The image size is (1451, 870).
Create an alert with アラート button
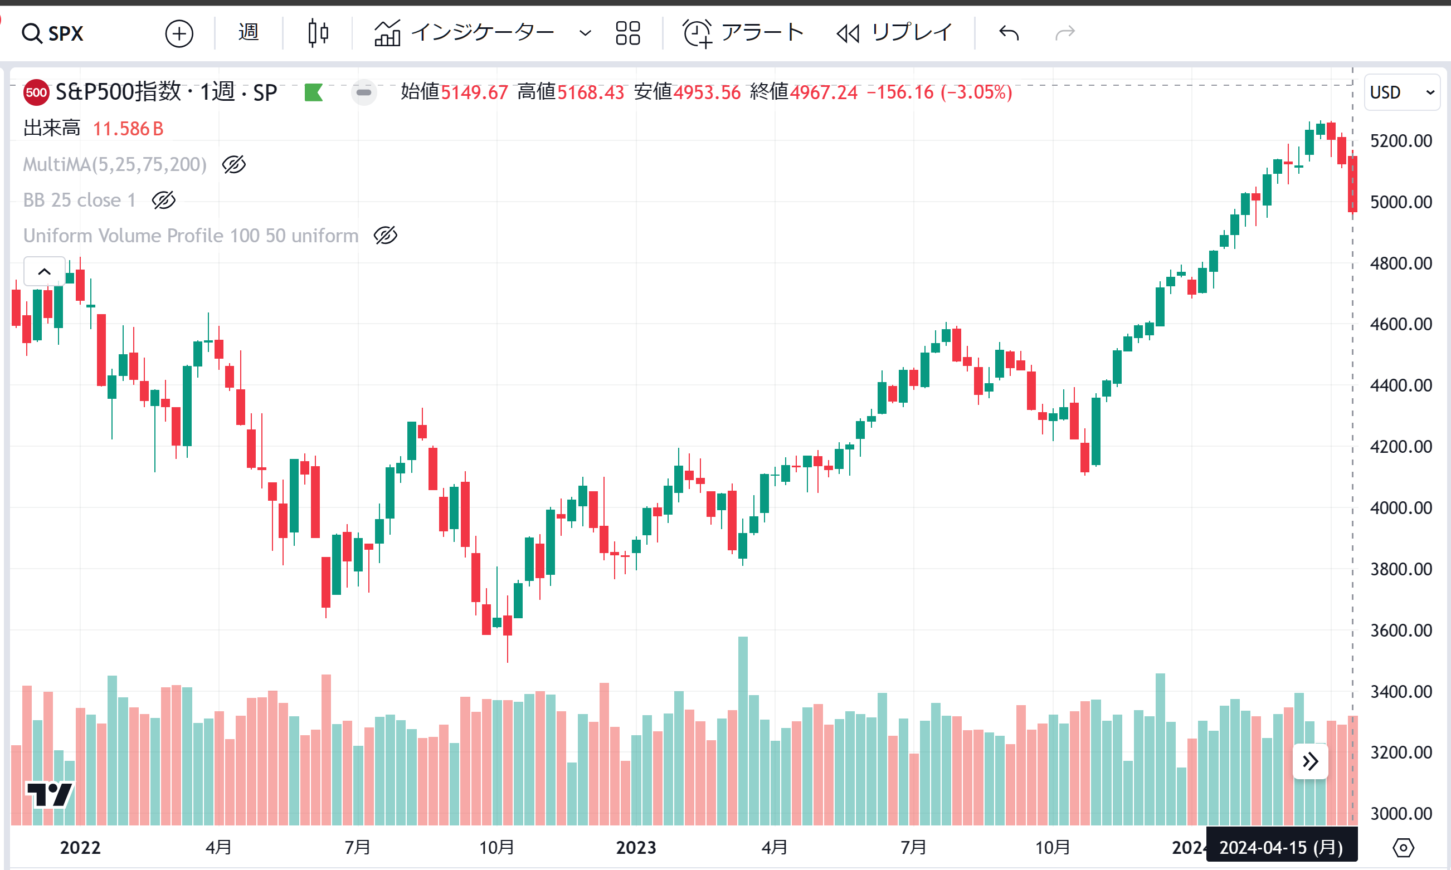(x=743, y=33)
